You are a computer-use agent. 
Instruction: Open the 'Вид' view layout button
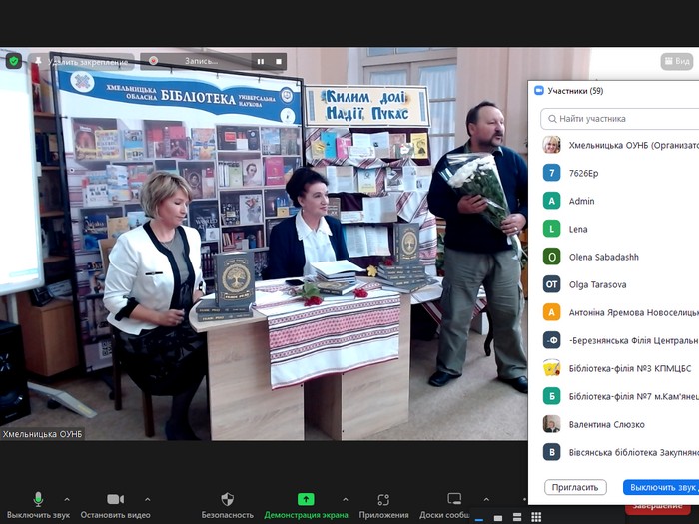pos(677,61)
